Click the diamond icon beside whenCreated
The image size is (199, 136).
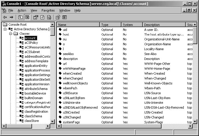click(x=60, y=73)
